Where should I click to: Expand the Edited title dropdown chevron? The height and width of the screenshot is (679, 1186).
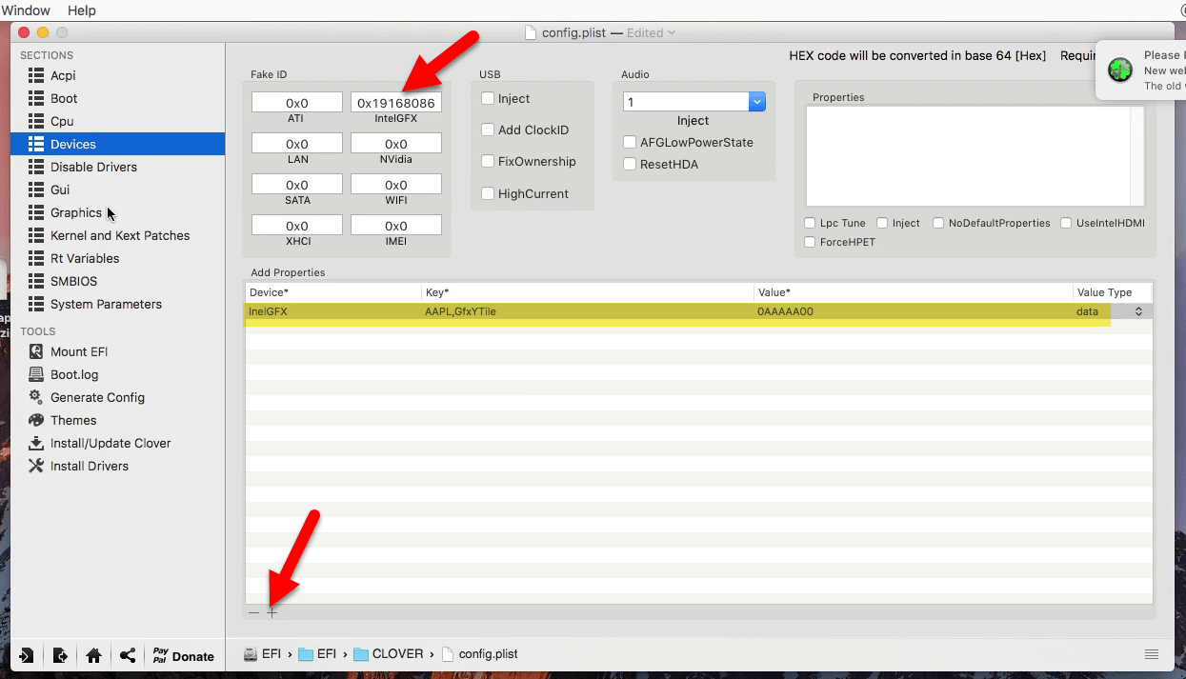(672, 32)
